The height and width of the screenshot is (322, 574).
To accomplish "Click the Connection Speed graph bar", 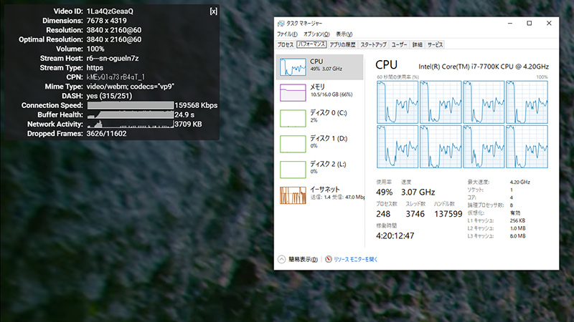I will tap(131, 105).
